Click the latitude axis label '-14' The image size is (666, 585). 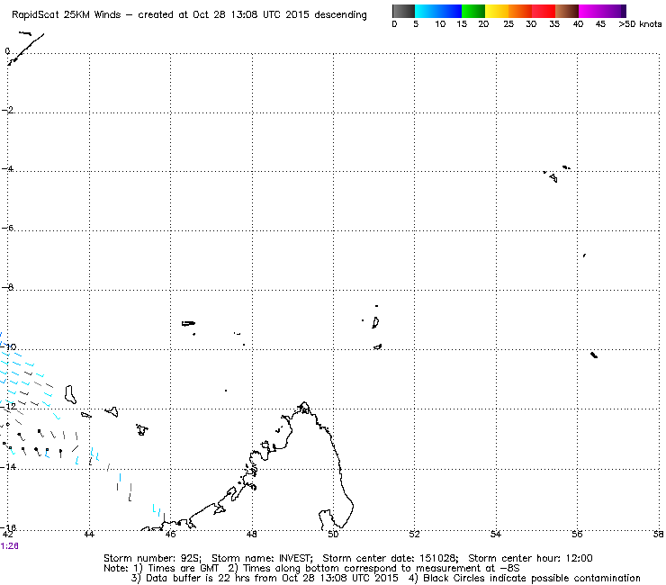pos(8,466)
